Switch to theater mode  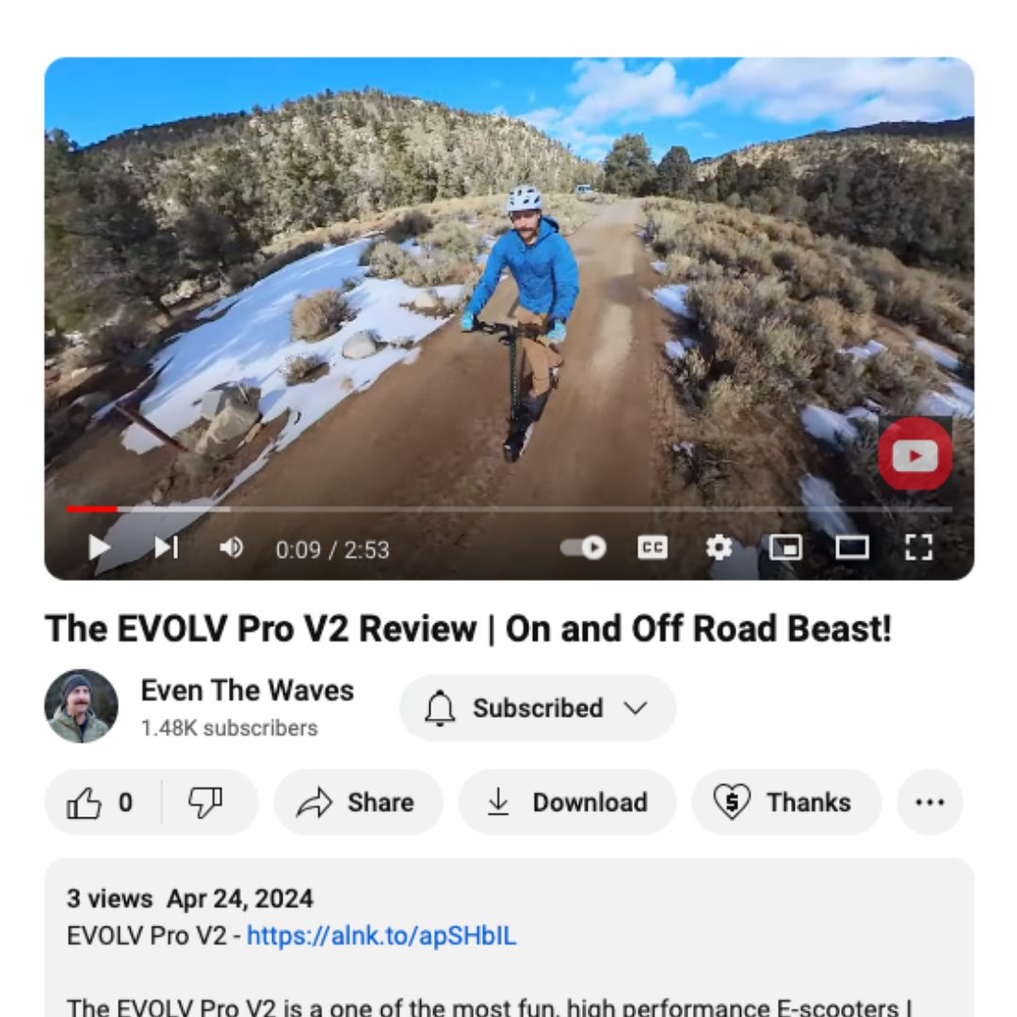click(x=851, y=548)
